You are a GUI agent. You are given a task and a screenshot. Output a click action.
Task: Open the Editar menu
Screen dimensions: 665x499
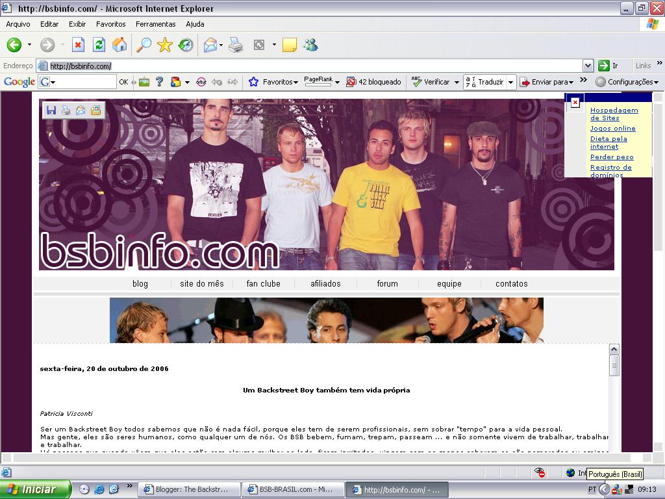(x=49, y=24)
